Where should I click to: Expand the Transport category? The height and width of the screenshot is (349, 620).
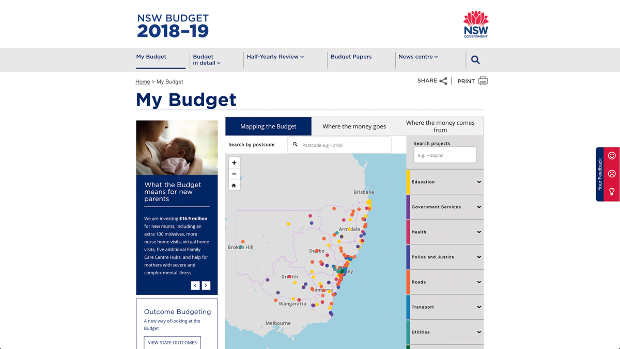pos(445,307)
